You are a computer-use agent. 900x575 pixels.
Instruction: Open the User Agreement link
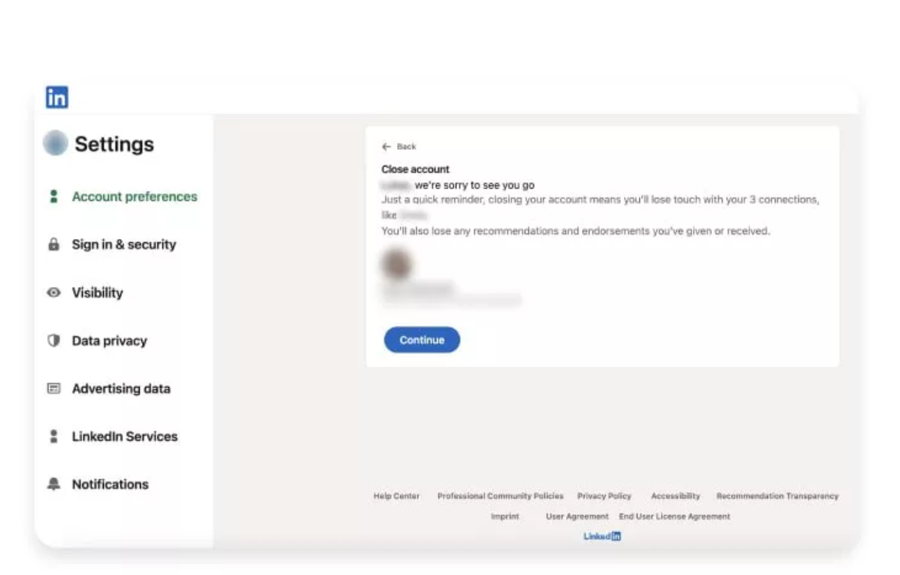(x=577, y=516)
